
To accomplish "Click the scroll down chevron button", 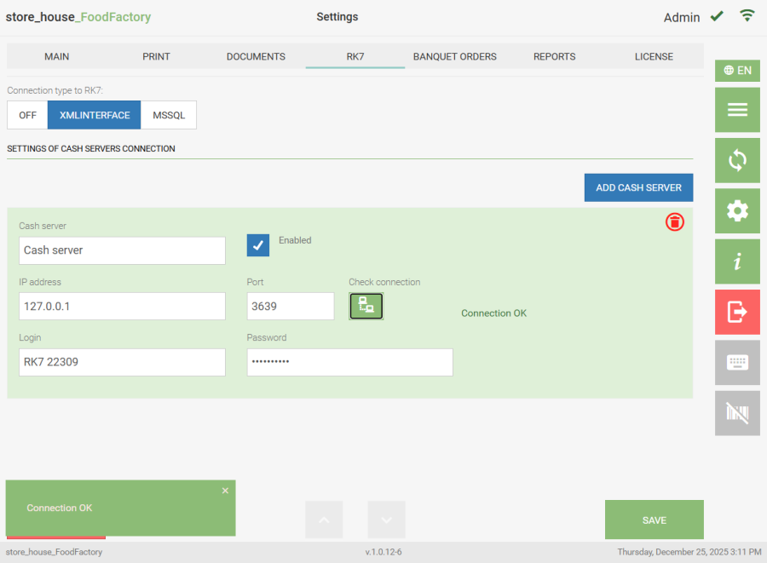I will click(386, 520).
